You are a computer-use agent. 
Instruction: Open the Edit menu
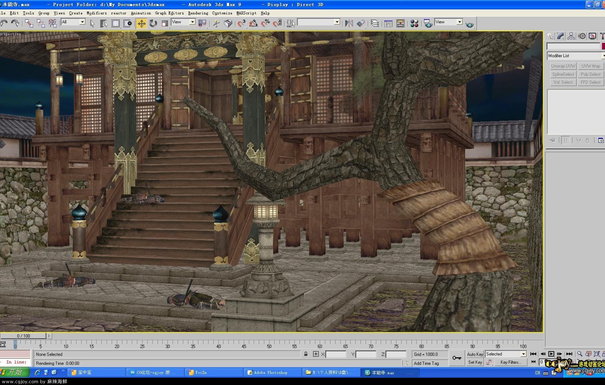(14, 13)
